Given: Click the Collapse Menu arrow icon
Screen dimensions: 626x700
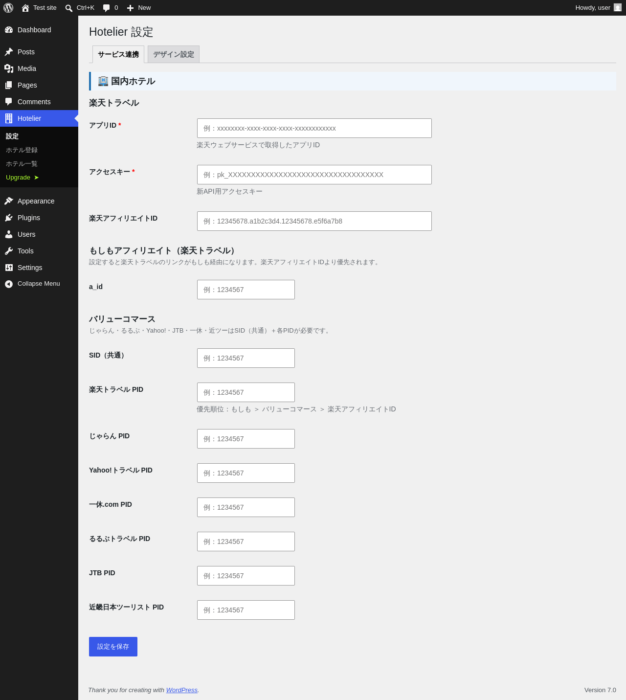Looking at the screenshot, I should [9, 284].
